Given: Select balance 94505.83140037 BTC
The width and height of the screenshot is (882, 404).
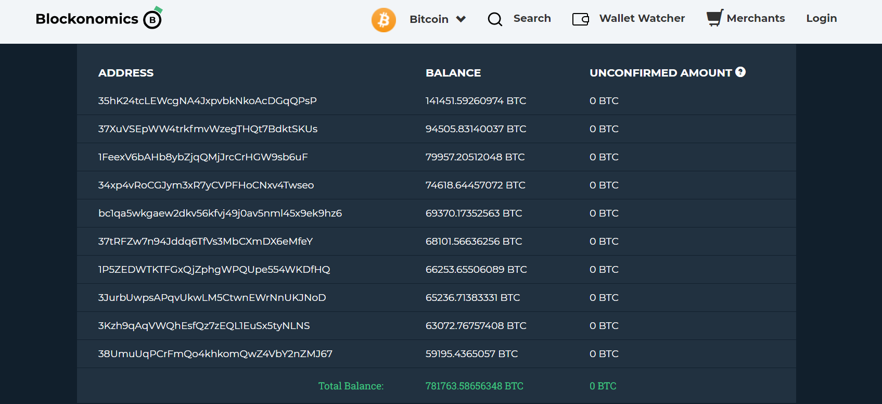Looking at the screenshot, I should [x=476, y=129].
